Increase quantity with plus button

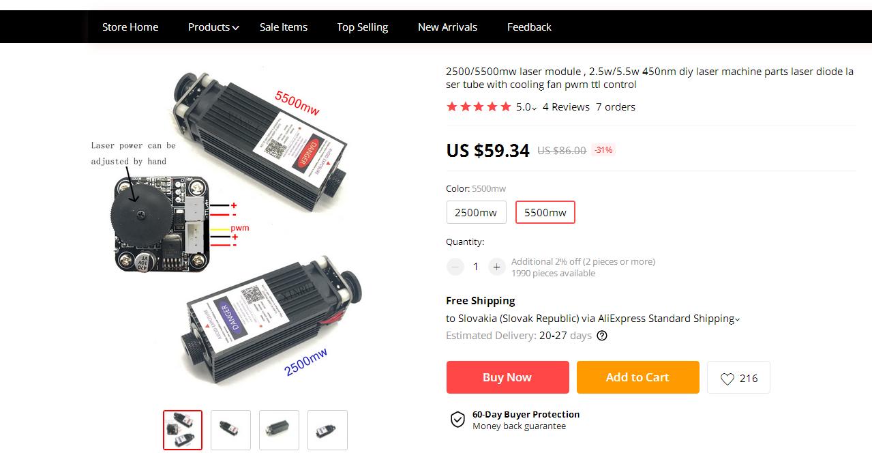pos(496,267)
